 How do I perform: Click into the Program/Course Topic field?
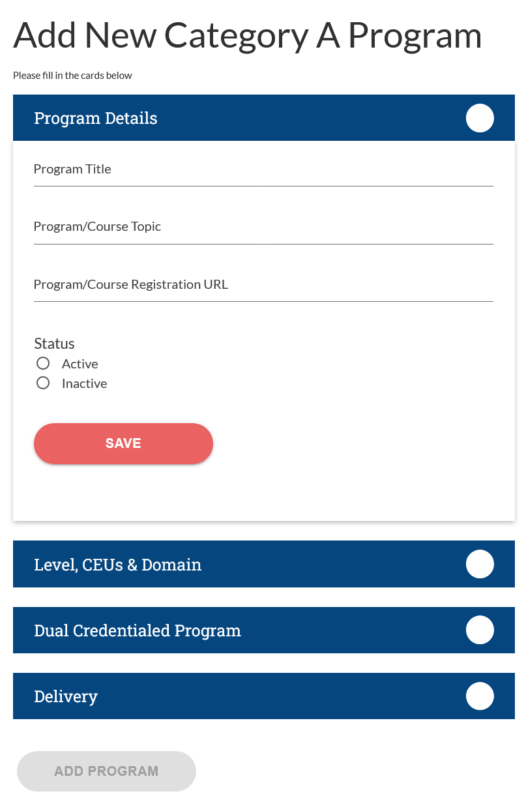263,227
